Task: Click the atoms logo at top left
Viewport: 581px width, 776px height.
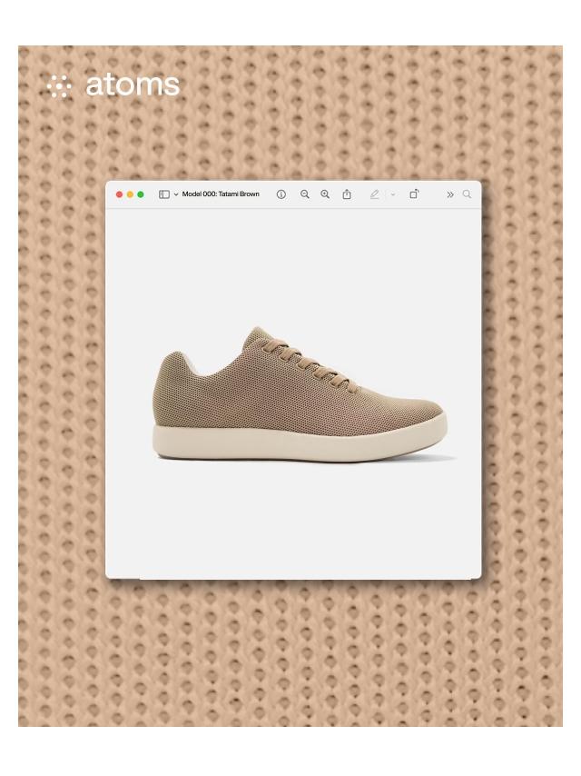Action: click(132, 85)
